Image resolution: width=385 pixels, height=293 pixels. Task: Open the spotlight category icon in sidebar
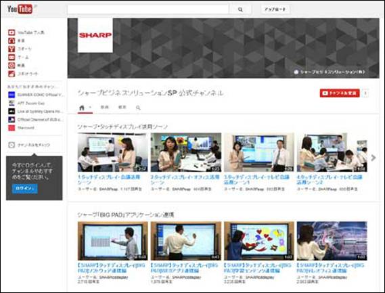click(x=12, y=74)
